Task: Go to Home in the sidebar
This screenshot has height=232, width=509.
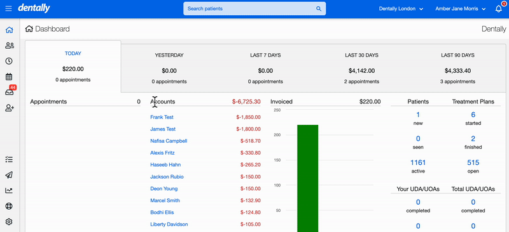Action: (x=10, y=30)
